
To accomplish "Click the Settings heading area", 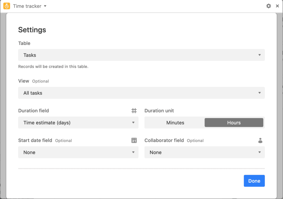I will (x=32, y=30).
